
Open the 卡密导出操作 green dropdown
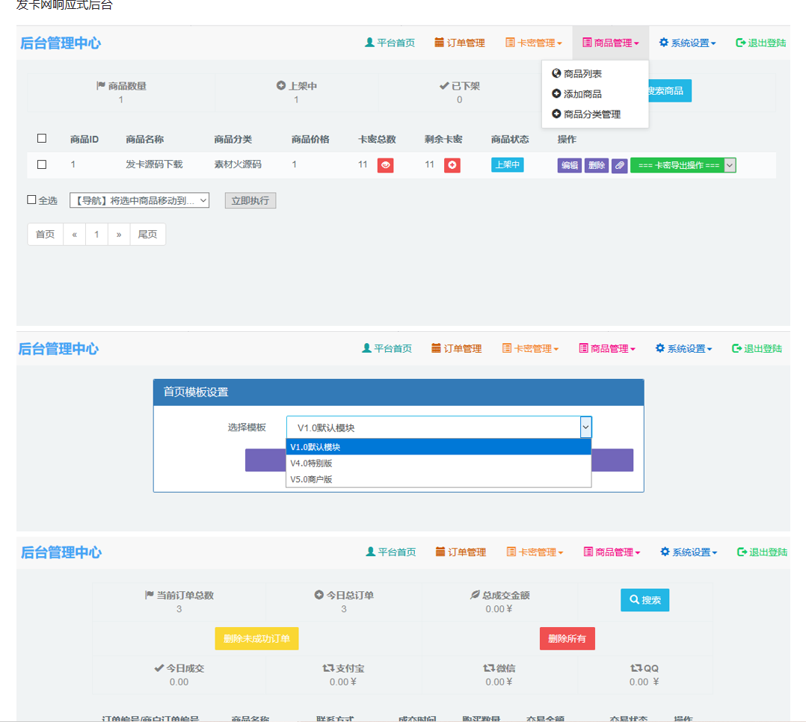[683, 165]
